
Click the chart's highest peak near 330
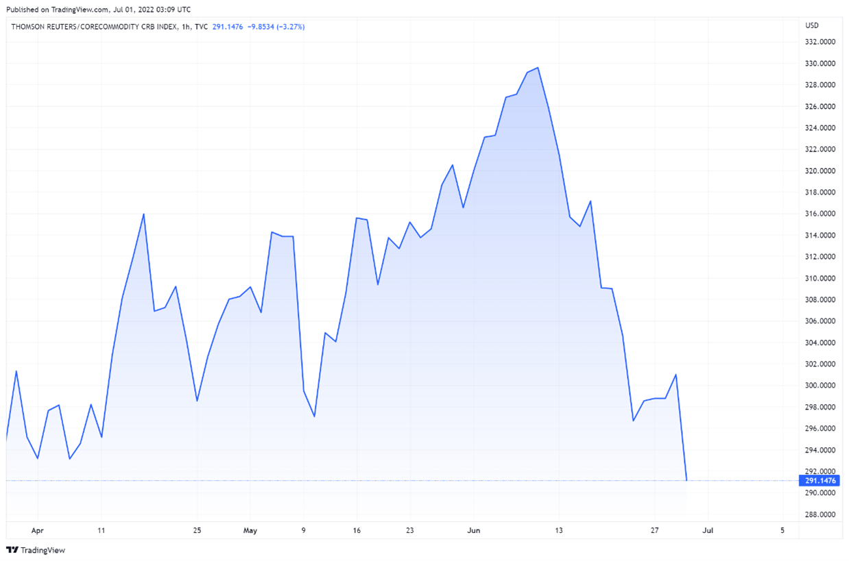pos(538,68)
